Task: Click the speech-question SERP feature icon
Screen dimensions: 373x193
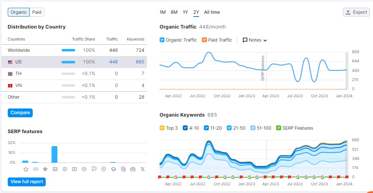Action: (94, 169)
